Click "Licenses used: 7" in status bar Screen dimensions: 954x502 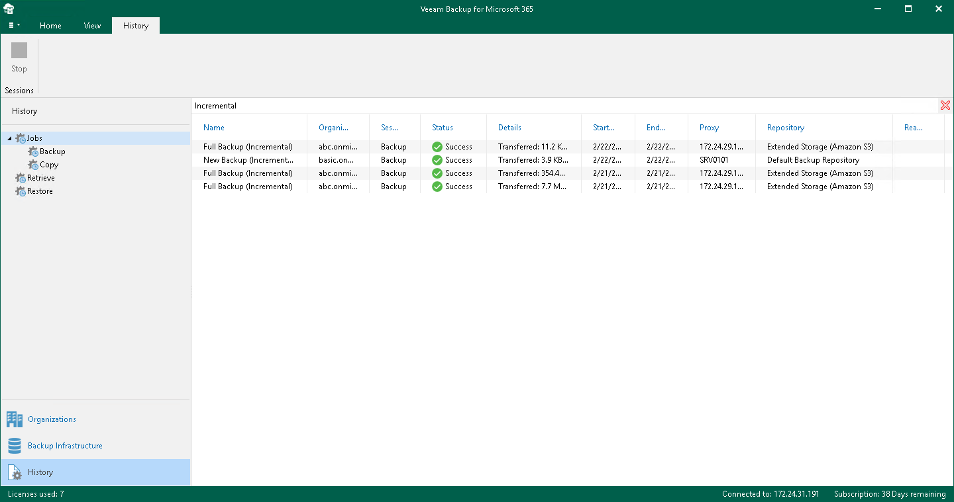36,494
